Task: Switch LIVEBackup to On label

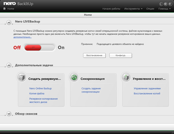Action: click(x=61, y=47)
